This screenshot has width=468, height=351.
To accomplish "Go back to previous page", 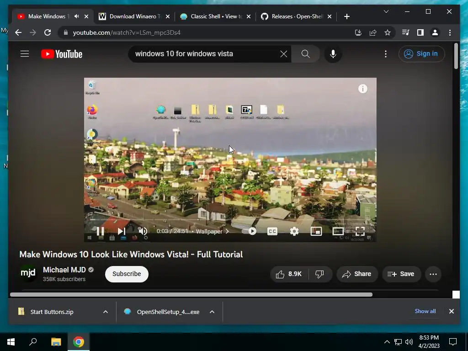I will [18, 32].
